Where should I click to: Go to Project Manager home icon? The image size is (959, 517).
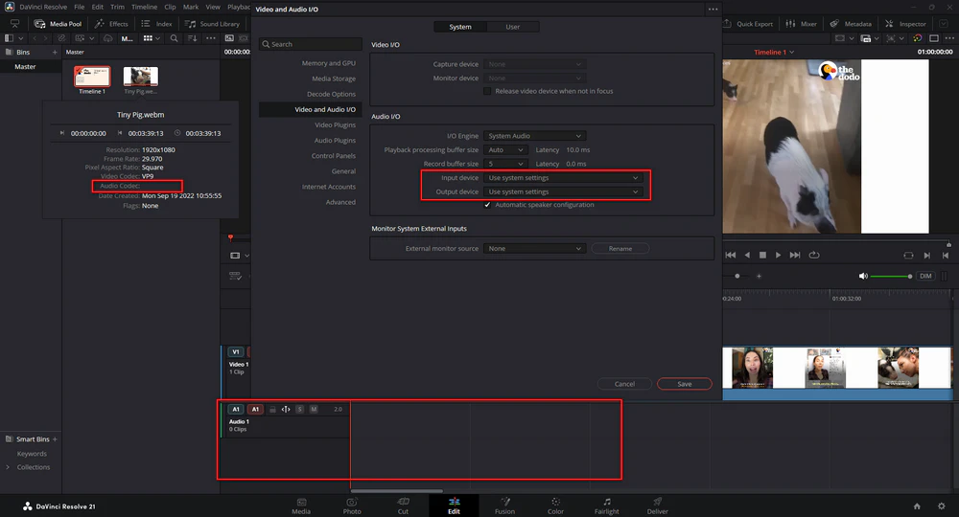click(917, 506)
